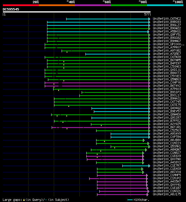Select the UniRef100_B9S1P3 label
Viewport: 186px width, 202px height.
pos(167,92)
